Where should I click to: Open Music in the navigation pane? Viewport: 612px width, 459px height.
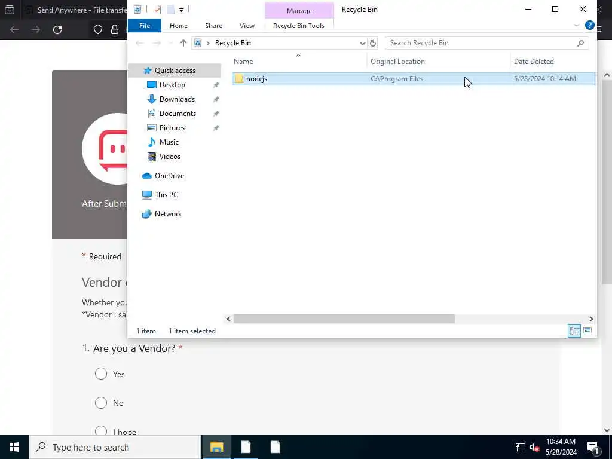(169, 142)
